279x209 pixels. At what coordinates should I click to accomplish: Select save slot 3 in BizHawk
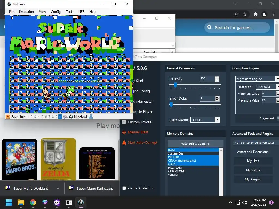(35, 117)
